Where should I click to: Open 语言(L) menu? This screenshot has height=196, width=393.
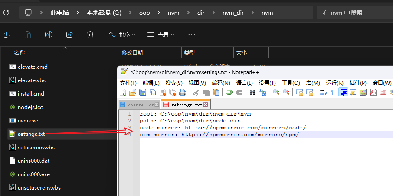coord(244,83)
